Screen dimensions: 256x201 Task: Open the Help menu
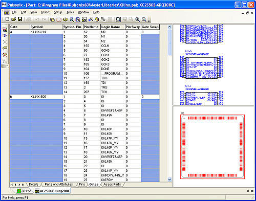(96, 12)
